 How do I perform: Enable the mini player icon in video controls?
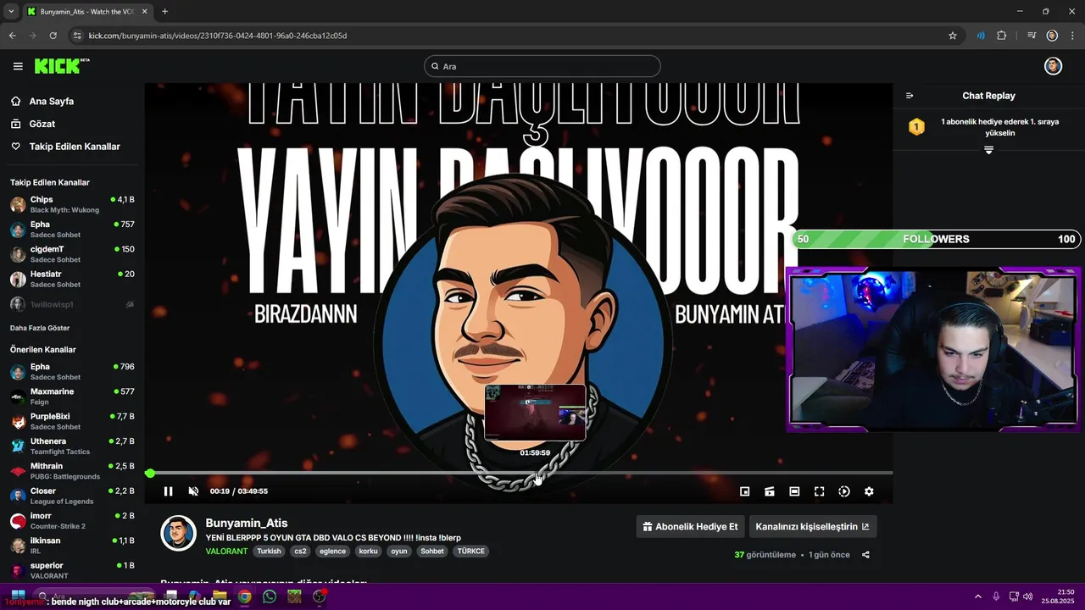click(x=744, y=491)
